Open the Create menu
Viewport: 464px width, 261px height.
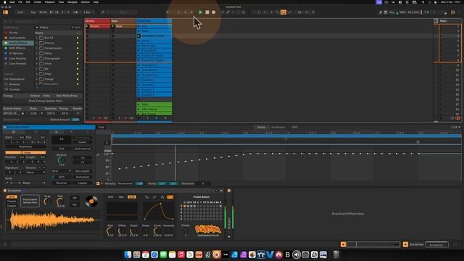38,2
